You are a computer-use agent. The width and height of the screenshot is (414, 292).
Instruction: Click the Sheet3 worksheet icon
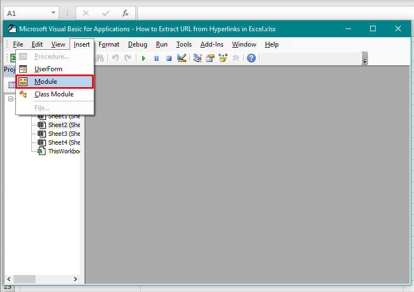coord(42,134)
